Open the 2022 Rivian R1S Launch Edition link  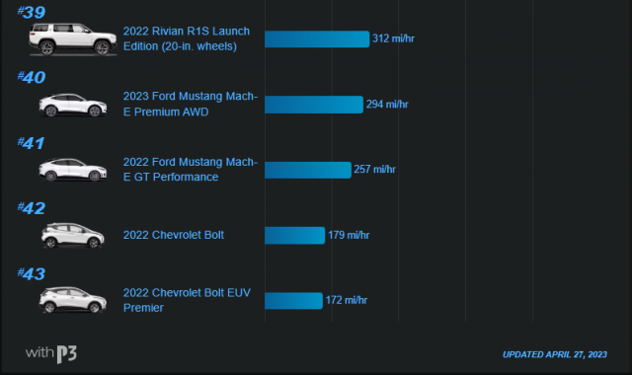187,38
